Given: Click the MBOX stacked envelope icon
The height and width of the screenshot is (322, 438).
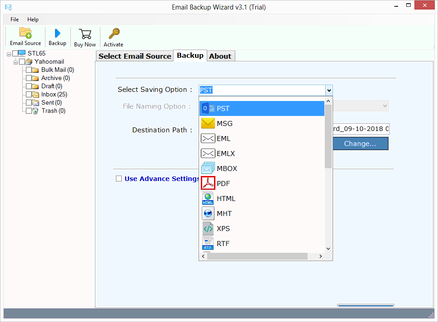Looking at the screenshot, I should pos(208,168).
